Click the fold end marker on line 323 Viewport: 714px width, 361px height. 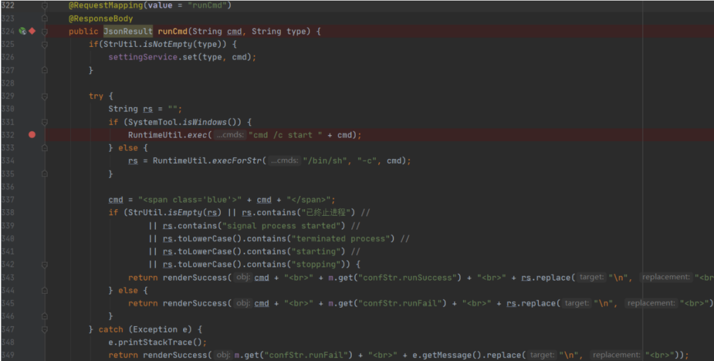click(x=45, y=18)
